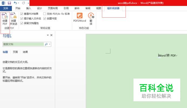187x108 pixels.
Task: Select the 页面 navigation tab
Action: tap(15, 52)
